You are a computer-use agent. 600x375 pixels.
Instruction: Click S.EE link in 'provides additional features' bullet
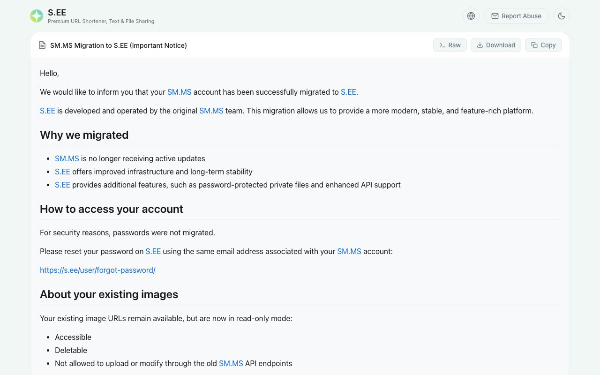(x=62, y=185)
